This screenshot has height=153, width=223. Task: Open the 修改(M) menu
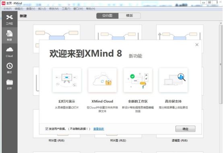click(x=54, y=9)
